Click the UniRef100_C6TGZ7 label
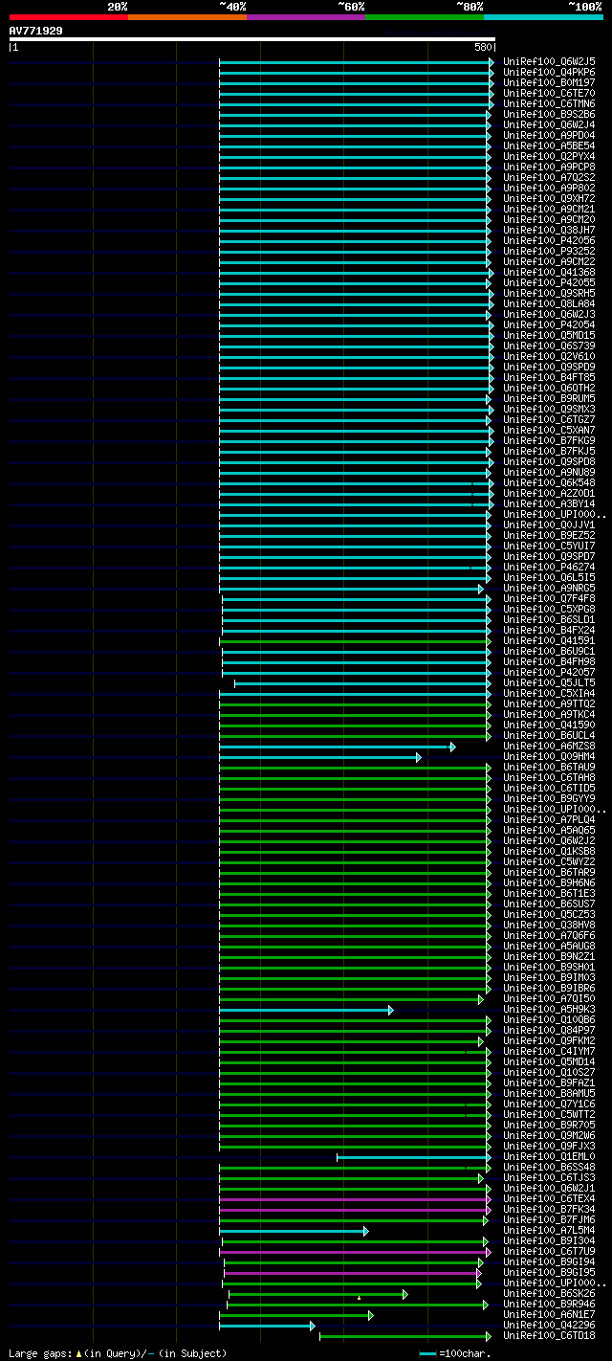 [x=549, y=420]
